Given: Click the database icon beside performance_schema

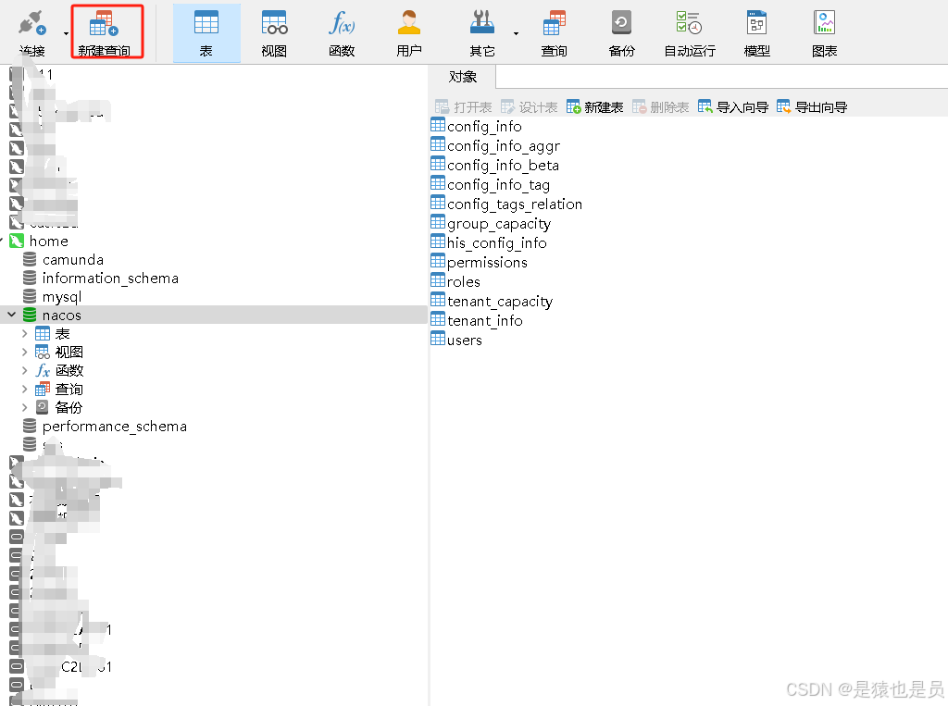Looking at the screenshot, I should pos(30,426).
